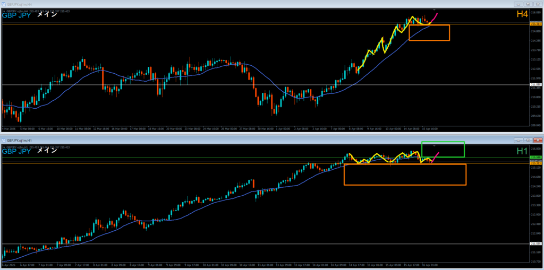Close the H1 chart window
The height and width of the screenshot is (270, 544).
coord(538,140)
